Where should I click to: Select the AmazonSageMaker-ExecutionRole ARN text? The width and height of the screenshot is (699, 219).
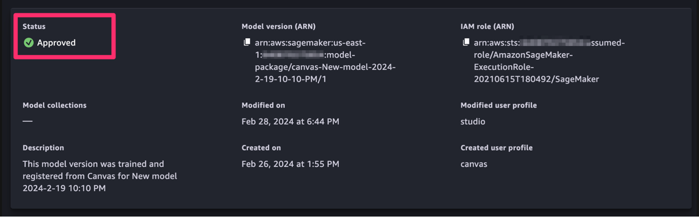coord(549,60)
